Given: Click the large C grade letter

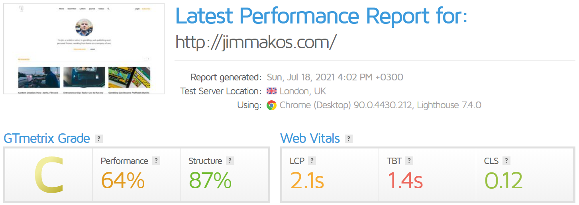Looking at the screenshot, I should (49, 176).
